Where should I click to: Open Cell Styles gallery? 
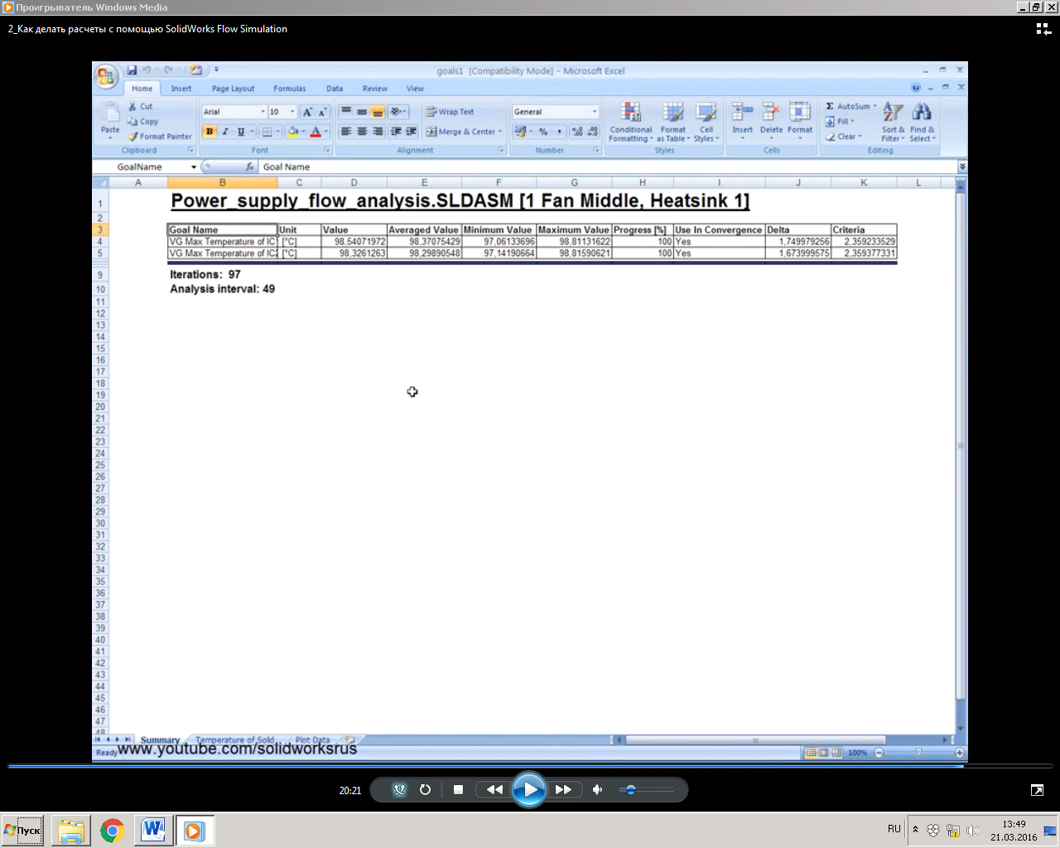706,122
